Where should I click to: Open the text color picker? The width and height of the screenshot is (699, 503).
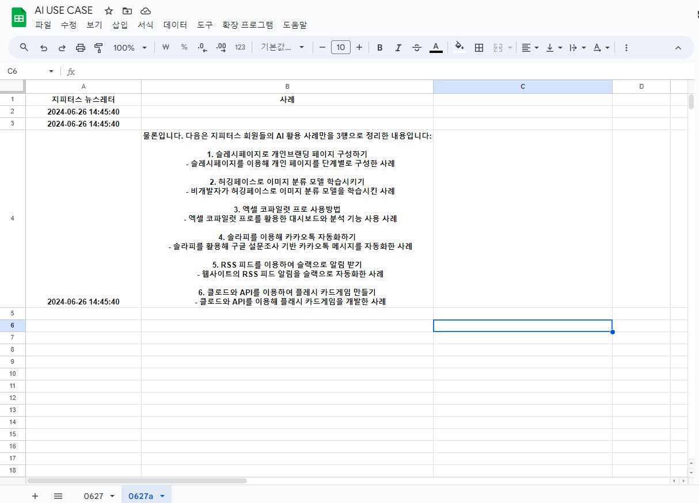pyautogui.click(x=436, y=47)
